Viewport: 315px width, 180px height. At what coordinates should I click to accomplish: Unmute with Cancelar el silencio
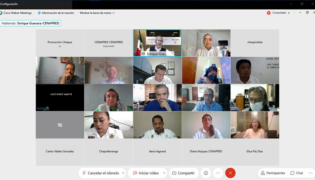101,173
